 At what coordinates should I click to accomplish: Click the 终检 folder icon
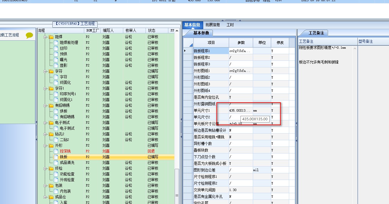click(x=51, y=168)
